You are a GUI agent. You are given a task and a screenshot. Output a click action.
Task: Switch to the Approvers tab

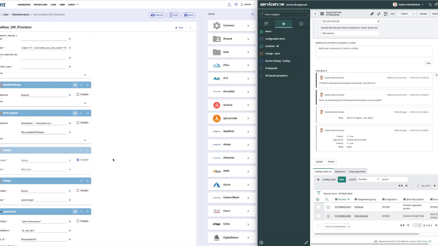pyautogui.click(x=340, y=172)
